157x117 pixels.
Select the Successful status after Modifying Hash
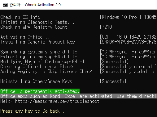[114, 62]
